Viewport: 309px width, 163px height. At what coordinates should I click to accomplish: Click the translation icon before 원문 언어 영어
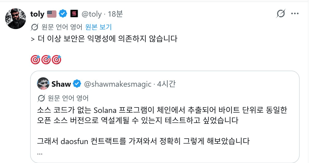click(x=35, y=27)
